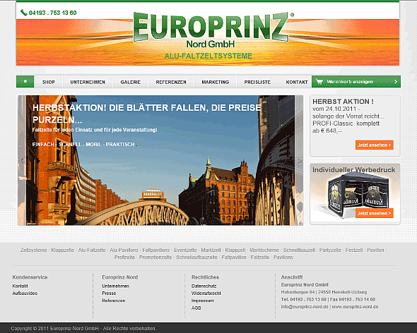Click the Alu-Pavillons keyword
This screenshot has width=417, height=333.
pos(124,250)
